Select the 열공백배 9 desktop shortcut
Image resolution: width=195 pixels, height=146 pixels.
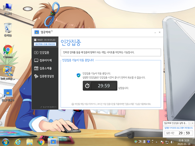(8, 95)
